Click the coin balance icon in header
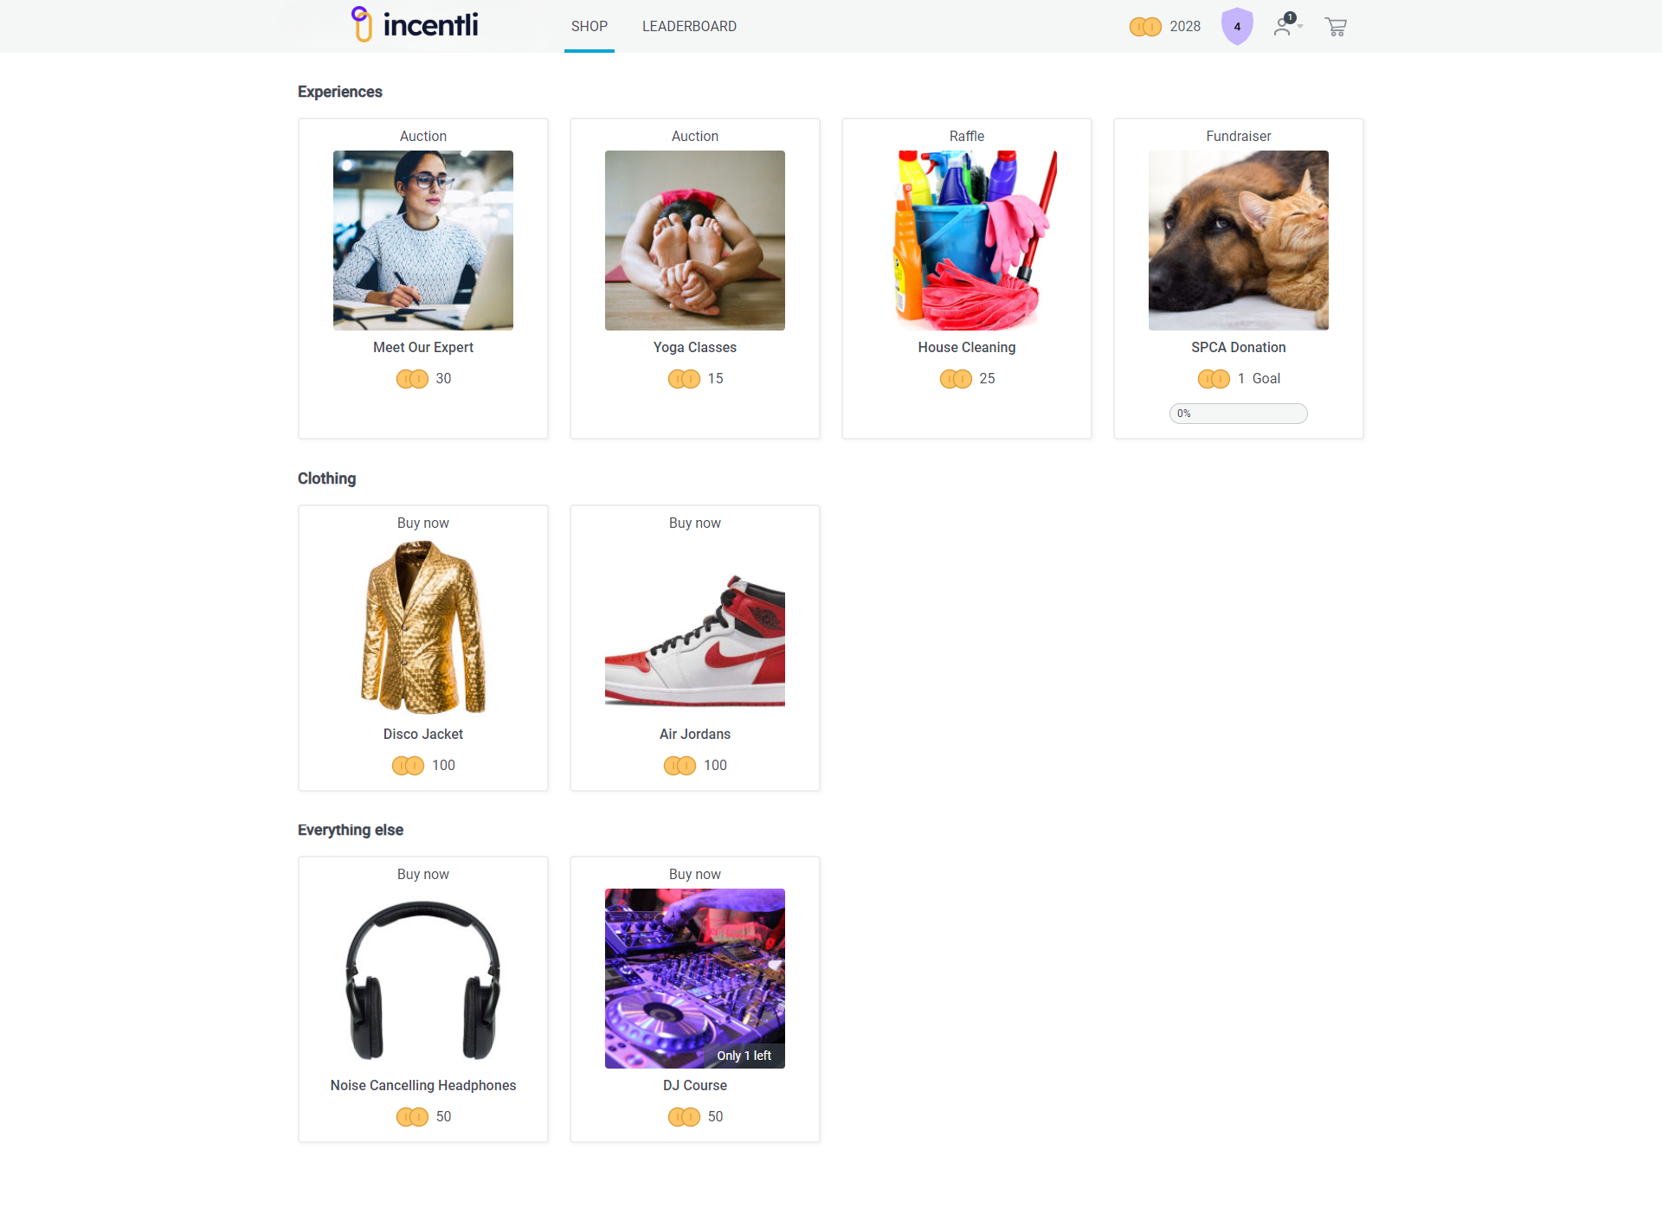This screenshot has height=1220, width=1662. tap(1145, 27)
